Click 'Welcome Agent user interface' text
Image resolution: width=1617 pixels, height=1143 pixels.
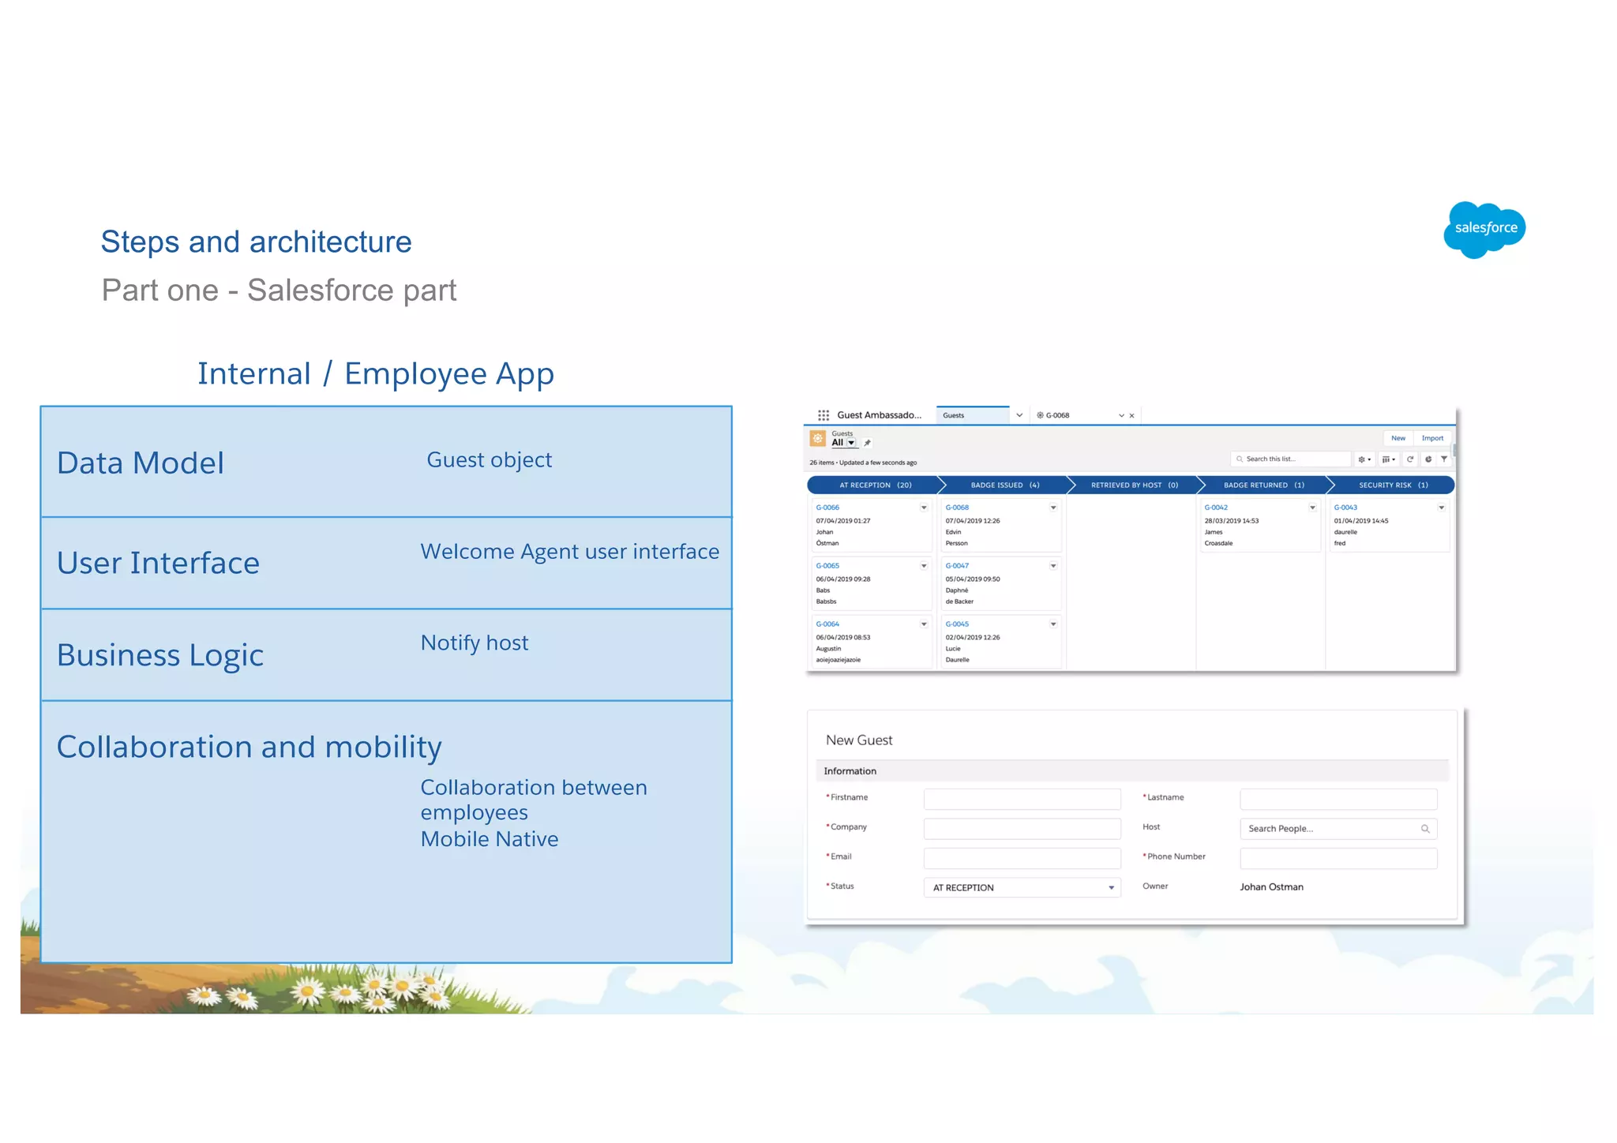pos(569,551)
